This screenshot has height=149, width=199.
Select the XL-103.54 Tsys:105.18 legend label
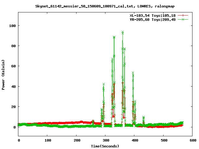[153, 15]
